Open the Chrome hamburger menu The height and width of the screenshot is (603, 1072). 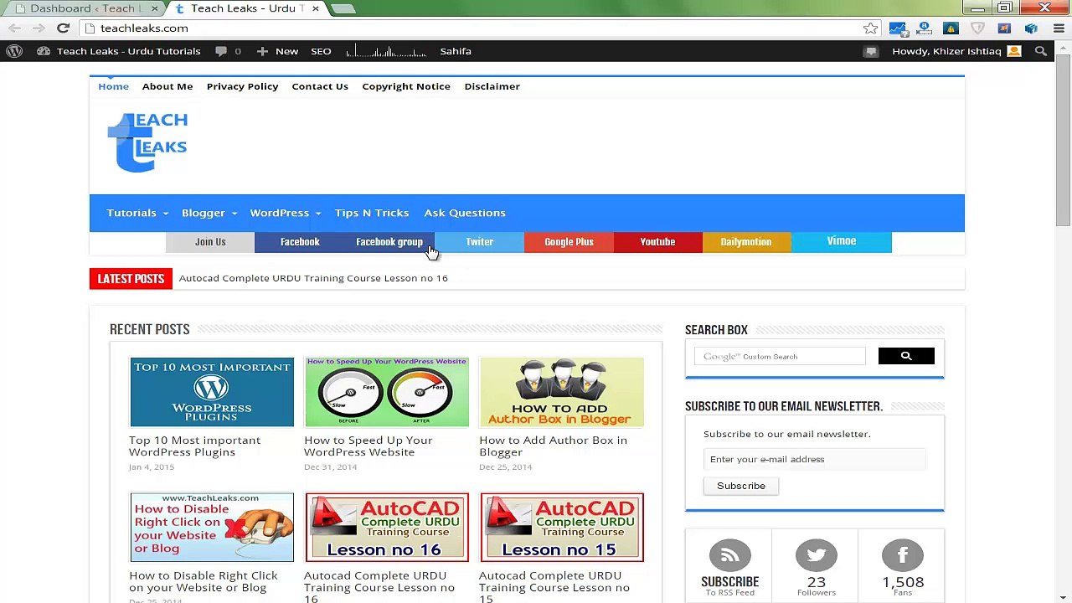[x=1058, y=28]
